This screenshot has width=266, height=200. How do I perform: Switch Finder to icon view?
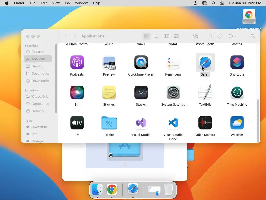pyautogui.click(x=146, y=36)
